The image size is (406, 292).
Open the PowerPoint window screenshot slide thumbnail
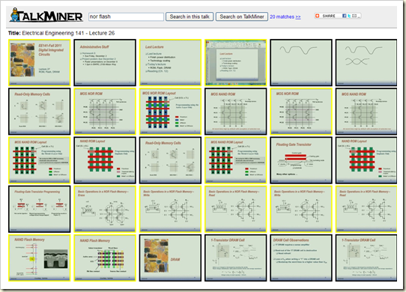click(x=236, y=62)
